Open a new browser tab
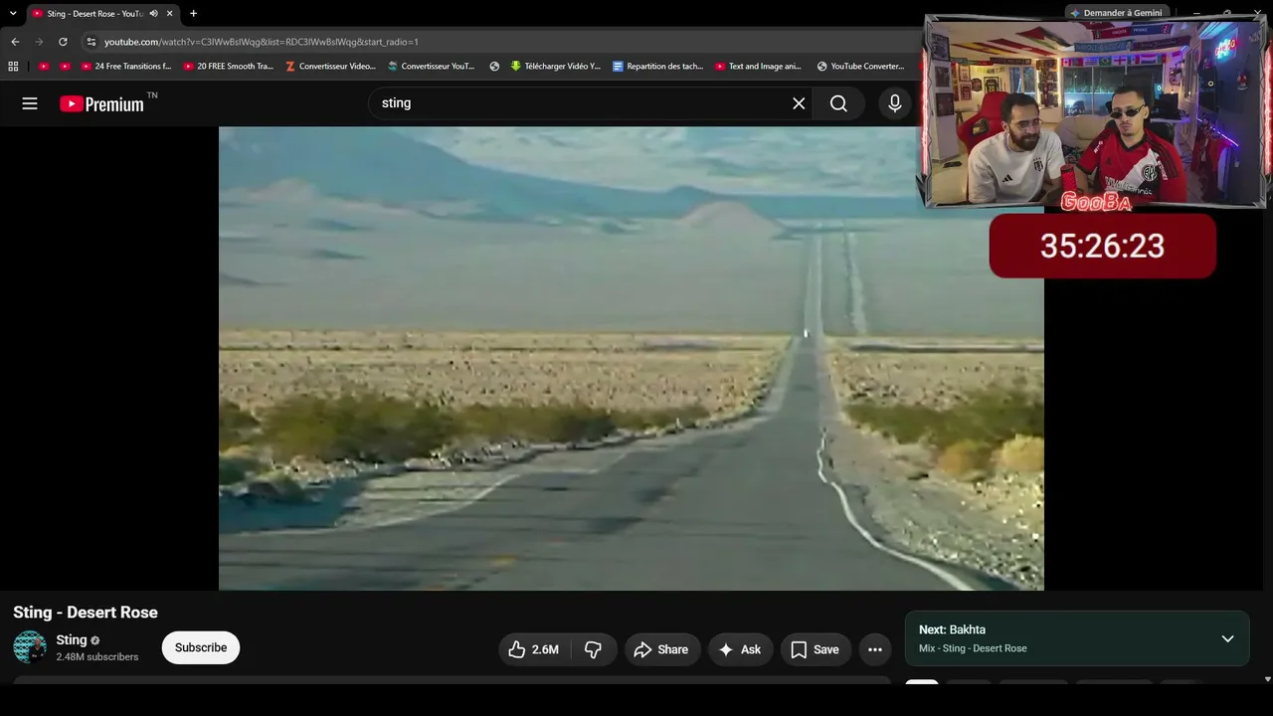1273x716 pixels. coord(193,13)
